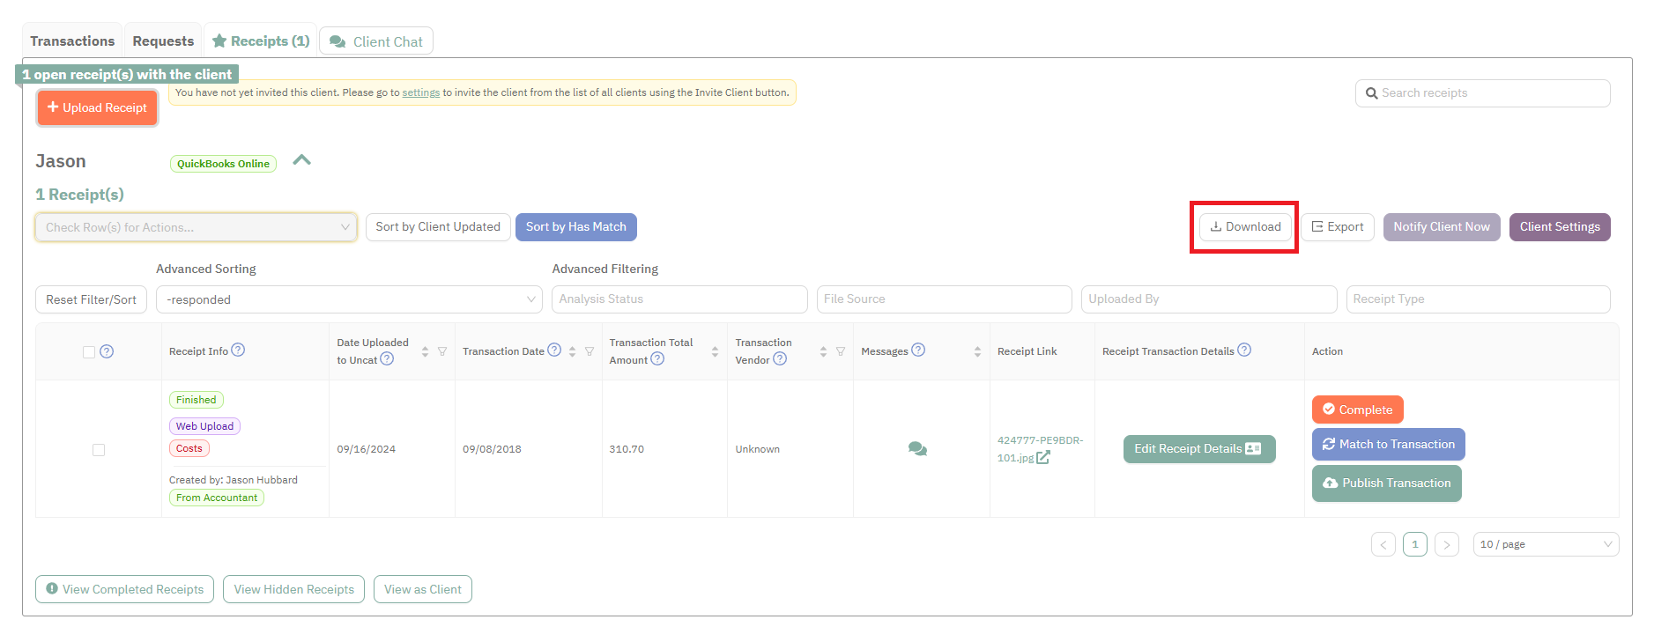The width and height of the screenshot is (1654, 627).
Task: Click Sort by Client Updated button
Action: (438, 227)
